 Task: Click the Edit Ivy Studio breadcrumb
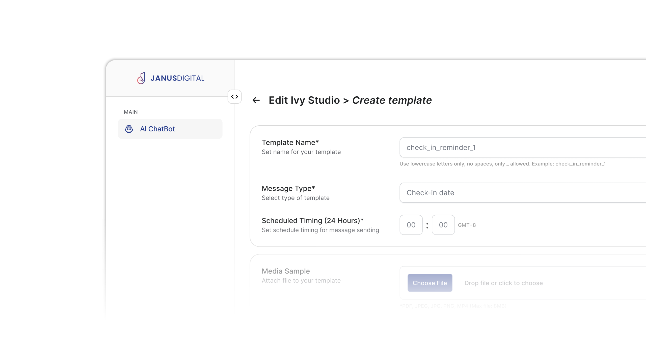coord(304,100)
